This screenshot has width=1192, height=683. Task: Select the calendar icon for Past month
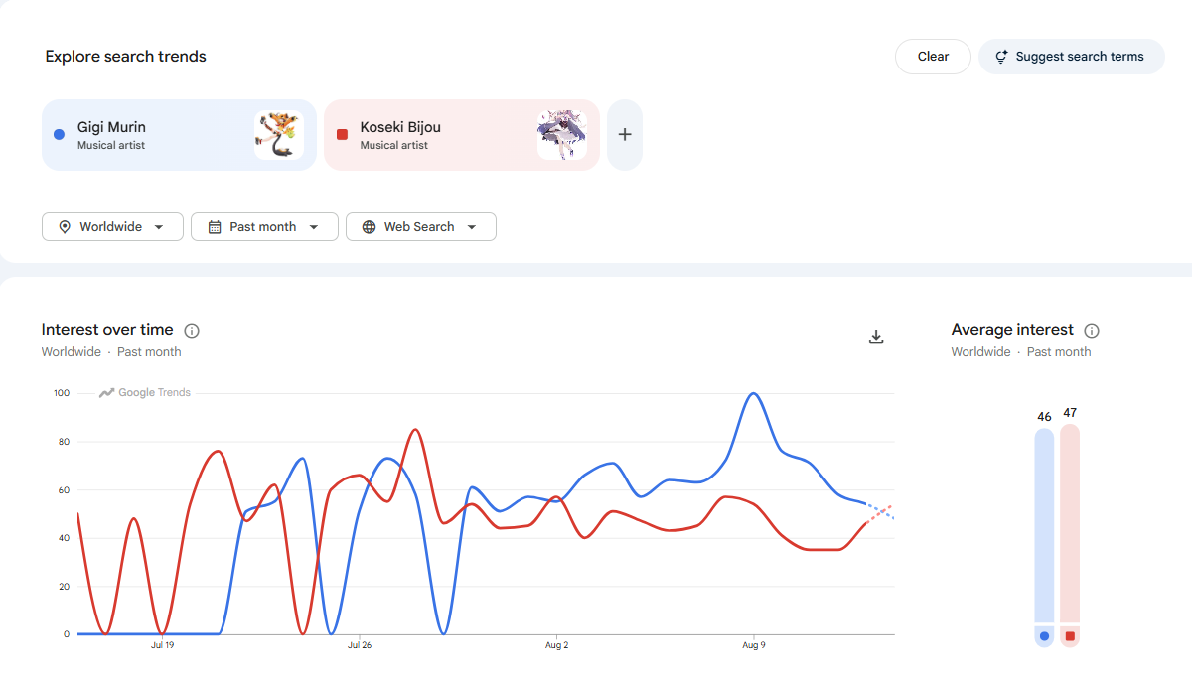(214, 227)
